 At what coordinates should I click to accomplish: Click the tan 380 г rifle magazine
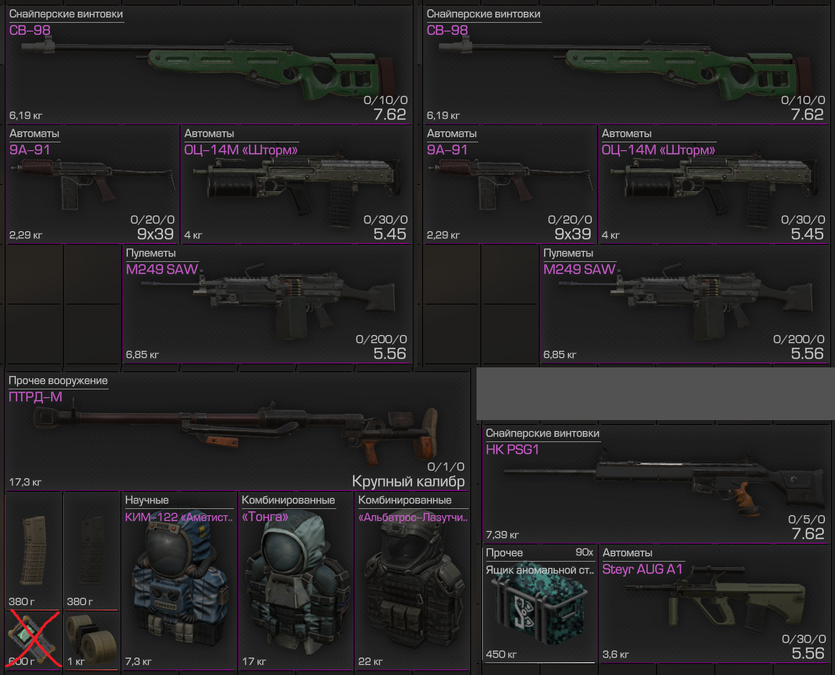[33, 551]
